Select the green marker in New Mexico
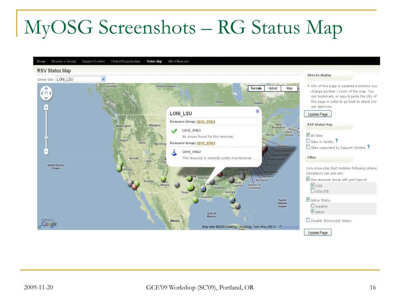 [x=163, y=179]
